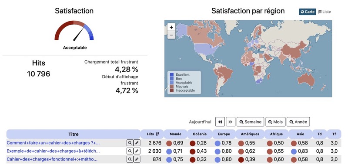Click the Amériques column header
Screen dimensions: 348x164
point(251,134)
